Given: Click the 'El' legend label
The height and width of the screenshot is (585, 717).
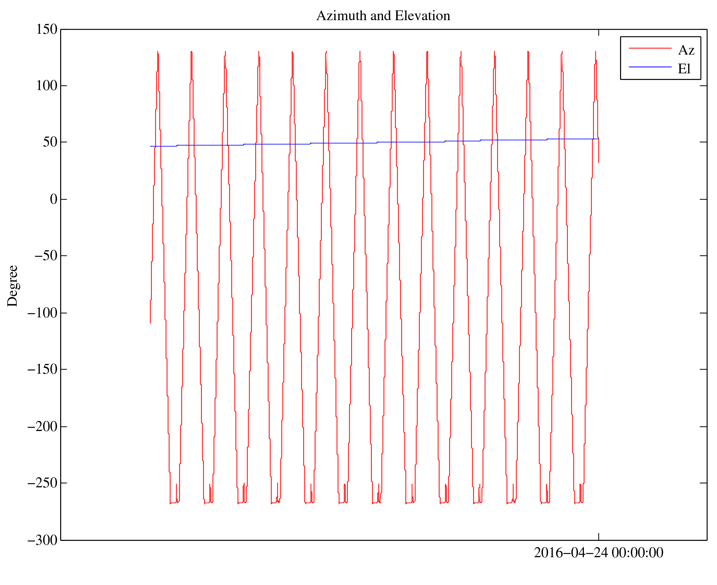Looking at the screenshot, I should (684, 69).
